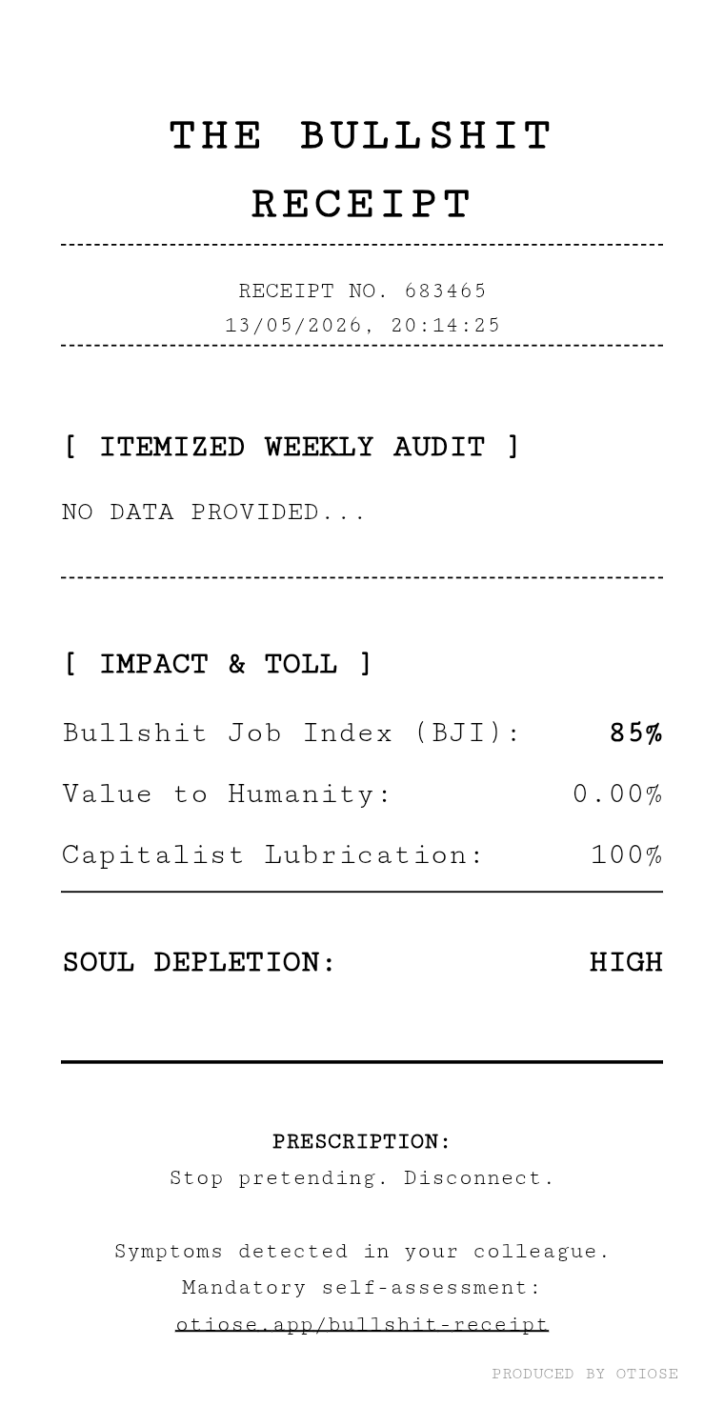Click the date 13/05/2026 timestamp
This screenshot has height=1406, width=724.
[362, 325]
